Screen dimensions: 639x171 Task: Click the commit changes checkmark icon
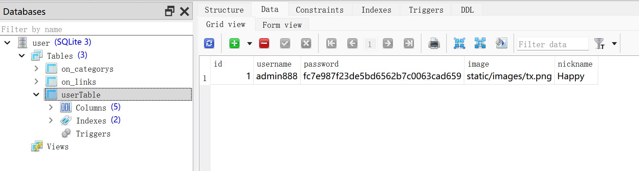click(x=285, y=44)
